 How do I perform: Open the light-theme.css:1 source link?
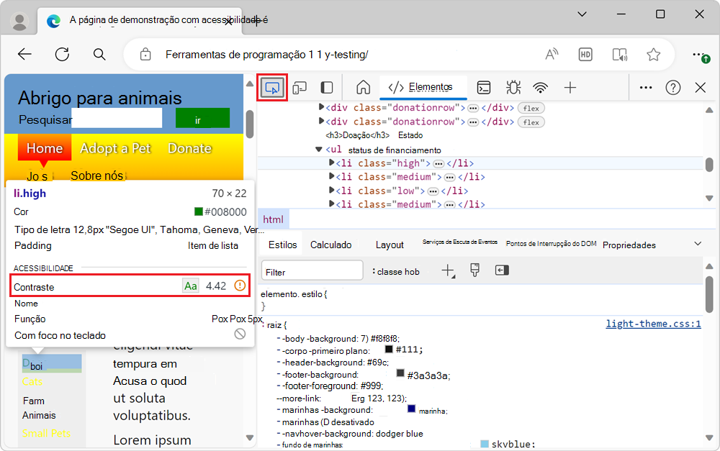coord(654,324)
